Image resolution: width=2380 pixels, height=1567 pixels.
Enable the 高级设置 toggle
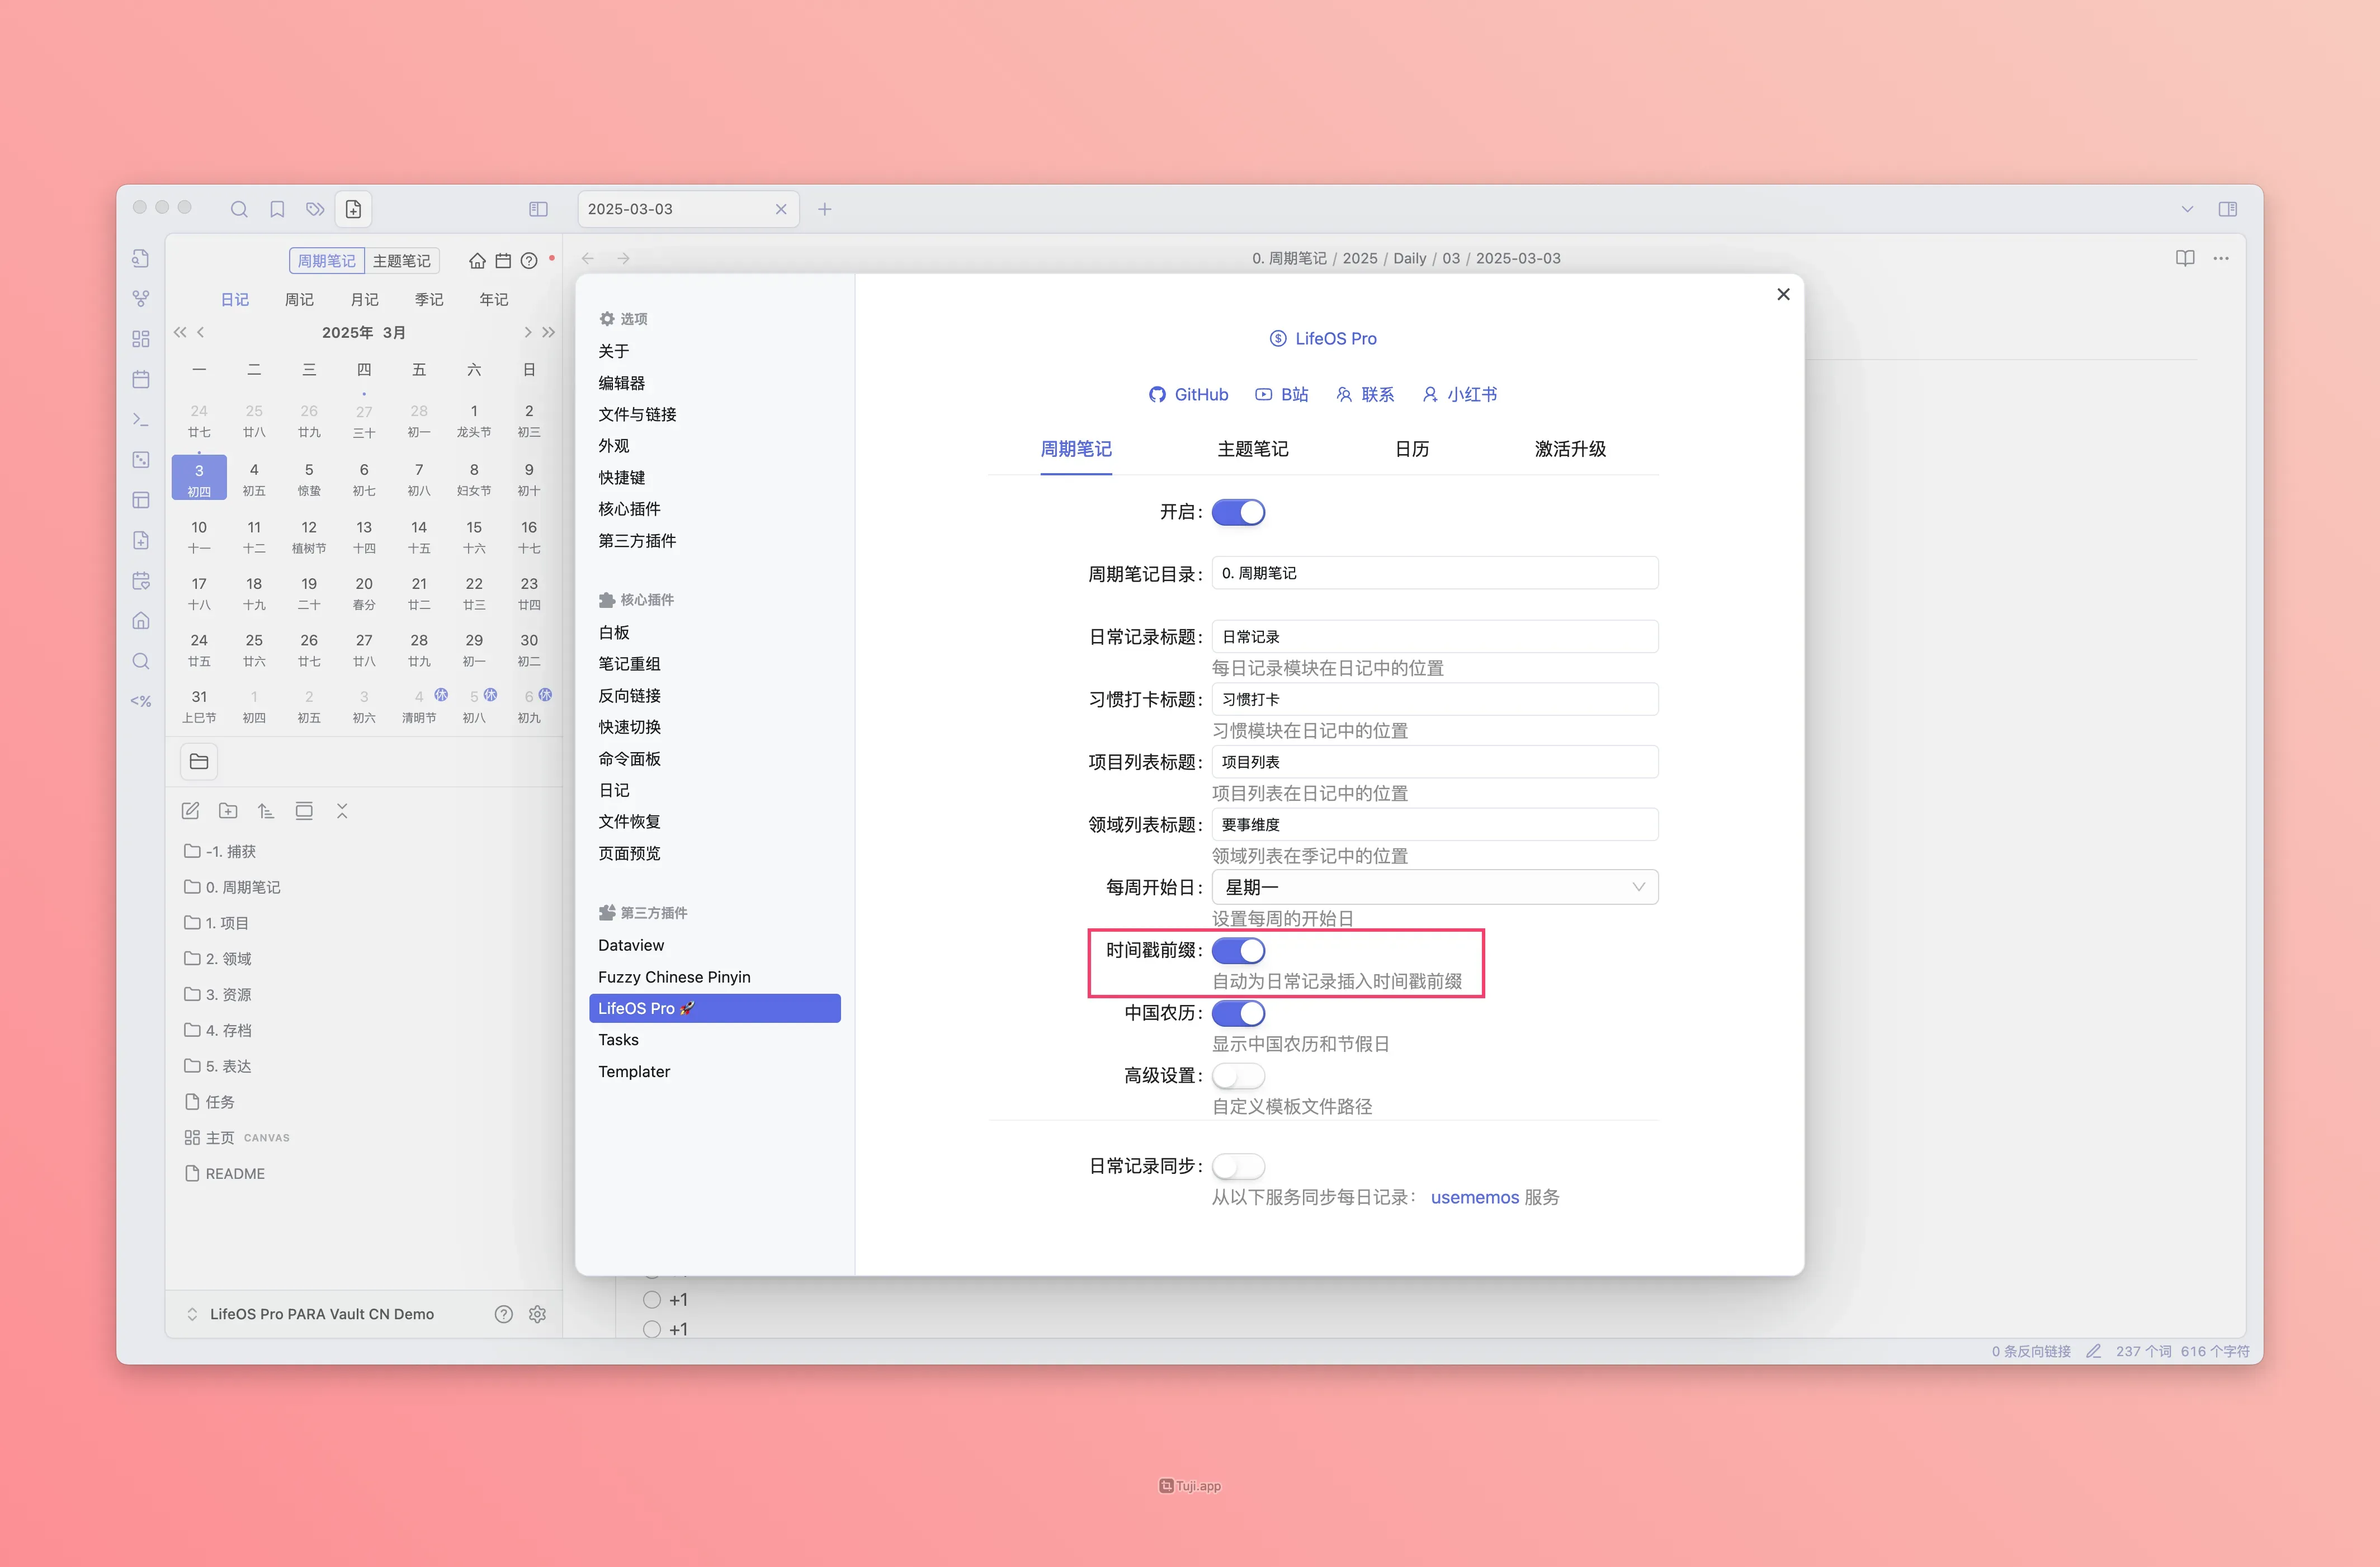[x=1238, y=1076]
